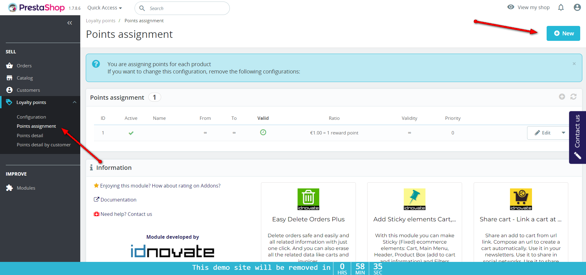Sort by the ID column header

tap(103, 118)
